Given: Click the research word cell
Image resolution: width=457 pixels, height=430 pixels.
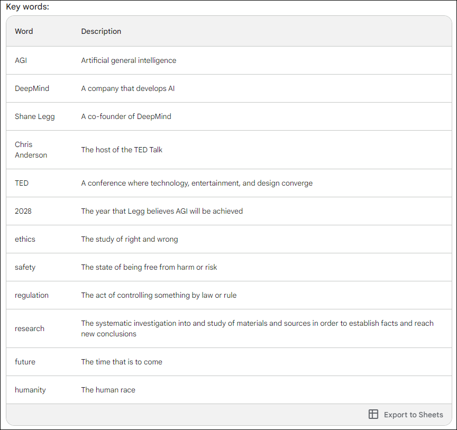Looking at the screenshot, I should 30,328.
